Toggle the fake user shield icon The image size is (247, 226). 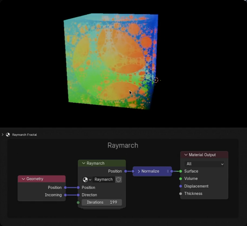[x=118, y=179]
